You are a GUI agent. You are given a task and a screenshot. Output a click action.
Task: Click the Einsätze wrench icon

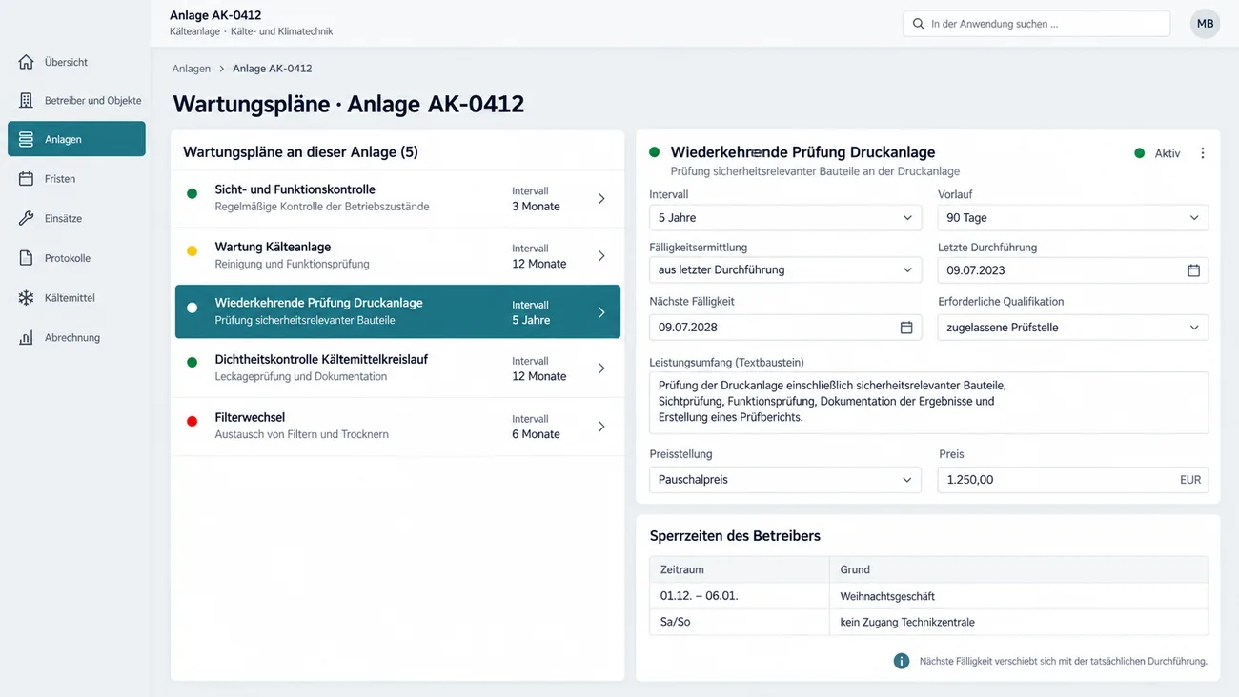tap(26, 218)
